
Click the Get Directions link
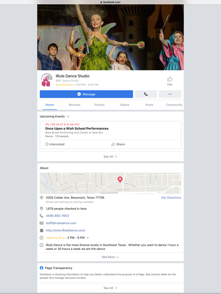click(171, 198)
